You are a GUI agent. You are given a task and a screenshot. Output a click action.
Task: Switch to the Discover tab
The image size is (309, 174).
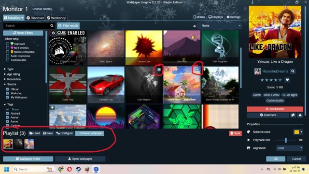pyautogui.click(x=35, y=18)
